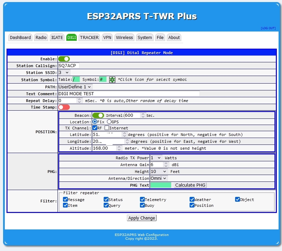Disable the Beacon toggle switch
Screen dimensions: 282x251
[x=98, y=115]
